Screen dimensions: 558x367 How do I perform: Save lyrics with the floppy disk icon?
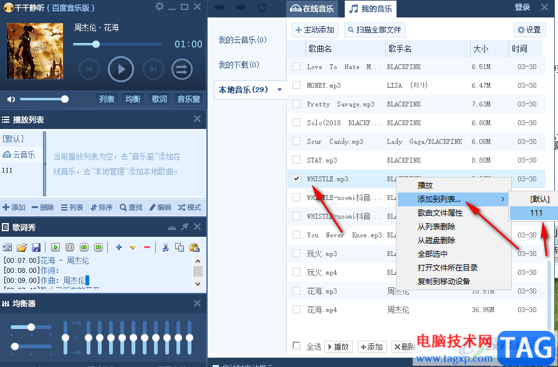click(36, 247)
